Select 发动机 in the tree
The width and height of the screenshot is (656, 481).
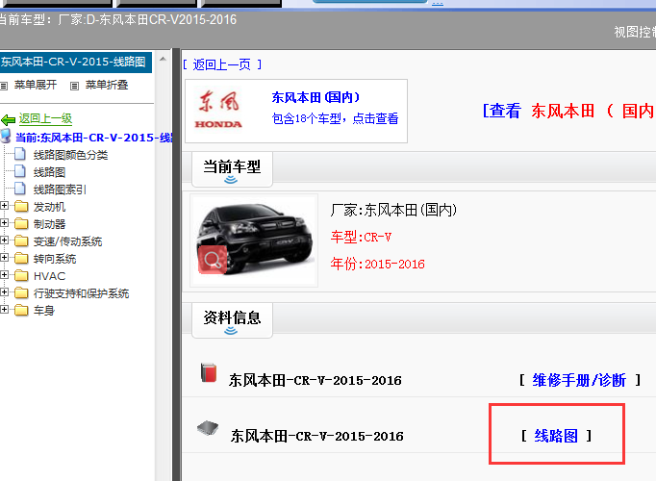point(49,207)
